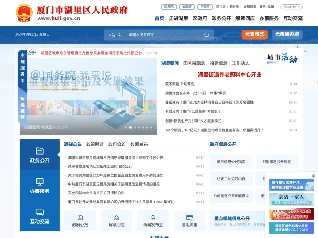Click the search magnifier icon

tap(207, 35)
